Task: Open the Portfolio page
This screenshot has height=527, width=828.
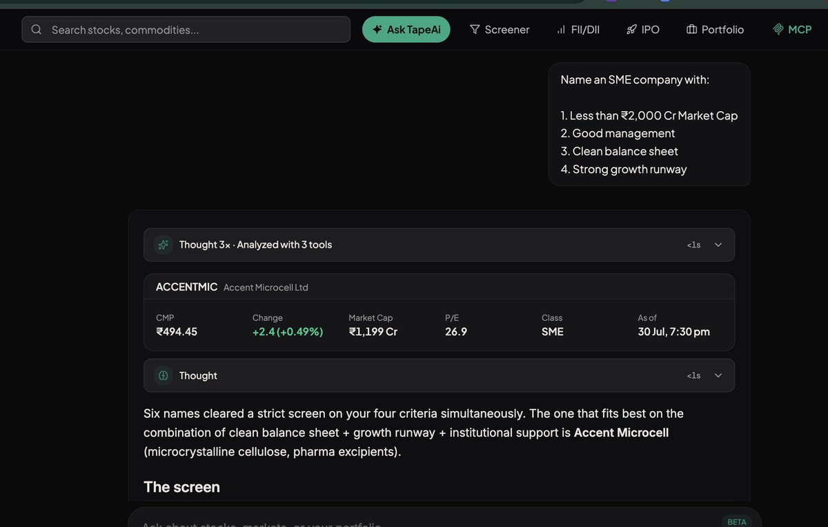Action: point(716,30)
